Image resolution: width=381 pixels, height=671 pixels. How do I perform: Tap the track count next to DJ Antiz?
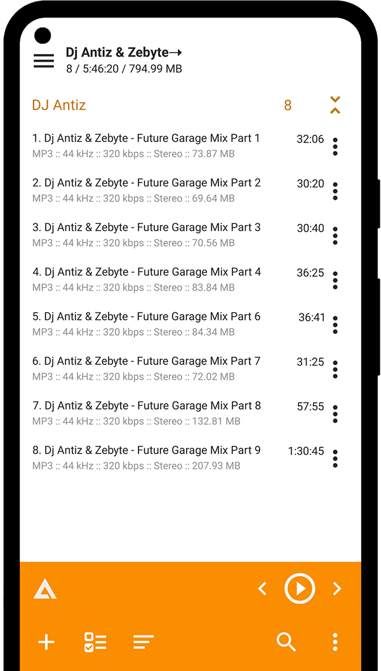coord(287,104)
